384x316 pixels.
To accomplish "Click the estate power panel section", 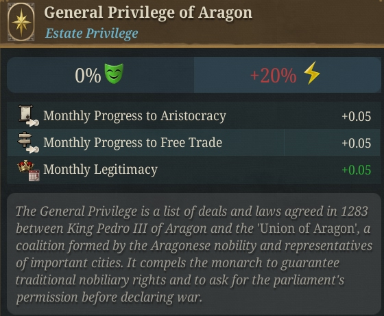I will pos(287,75).
